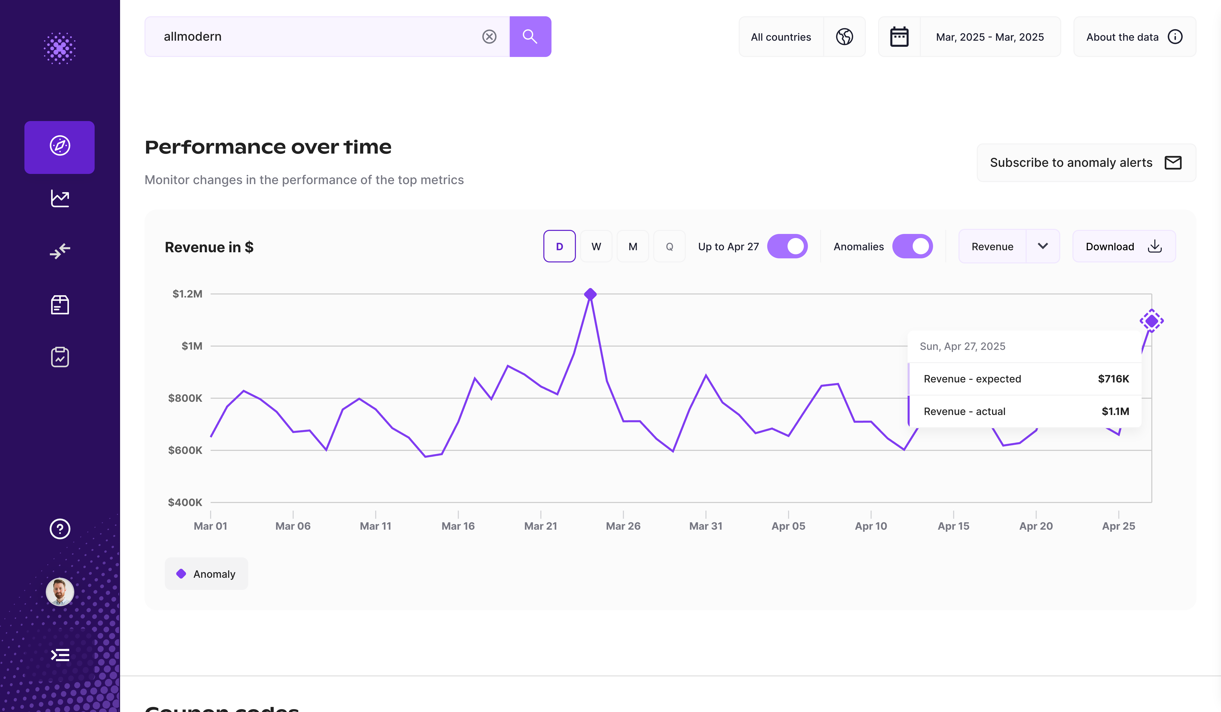Viewport: 1221px width, 712px height.
Task: Click the 'Mar 21' x-axis label
Action: (541, 526)
